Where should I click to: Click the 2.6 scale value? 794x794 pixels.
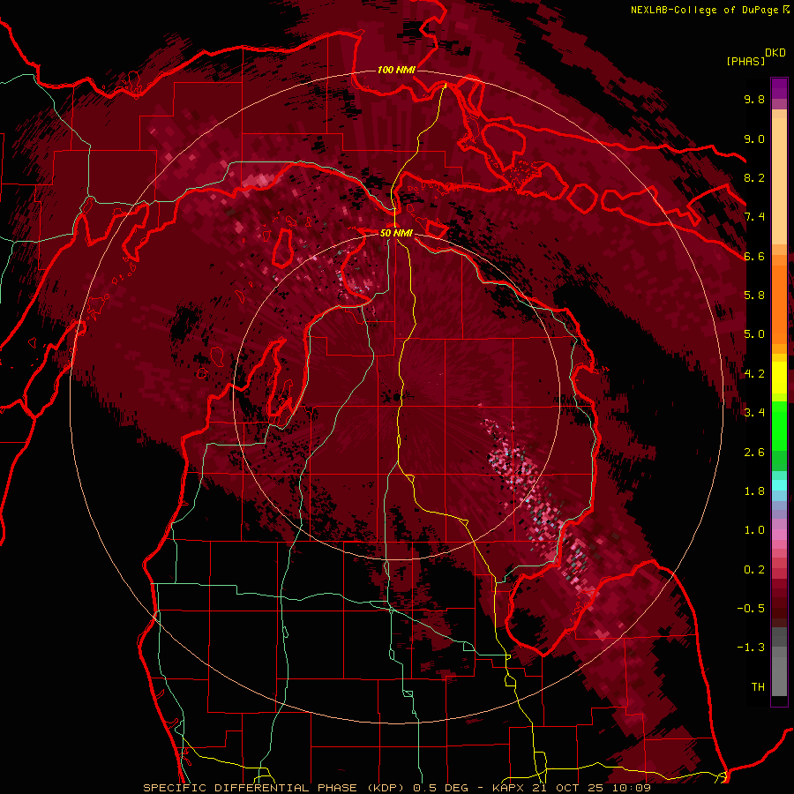[x=754, y=453]
